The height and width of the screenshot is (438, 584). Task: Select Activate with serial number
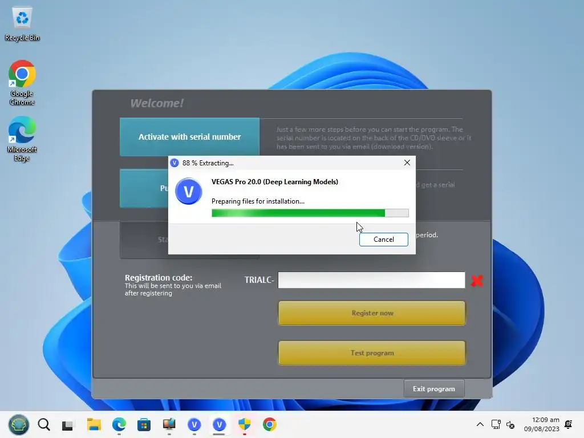click(x=189, y=137)
